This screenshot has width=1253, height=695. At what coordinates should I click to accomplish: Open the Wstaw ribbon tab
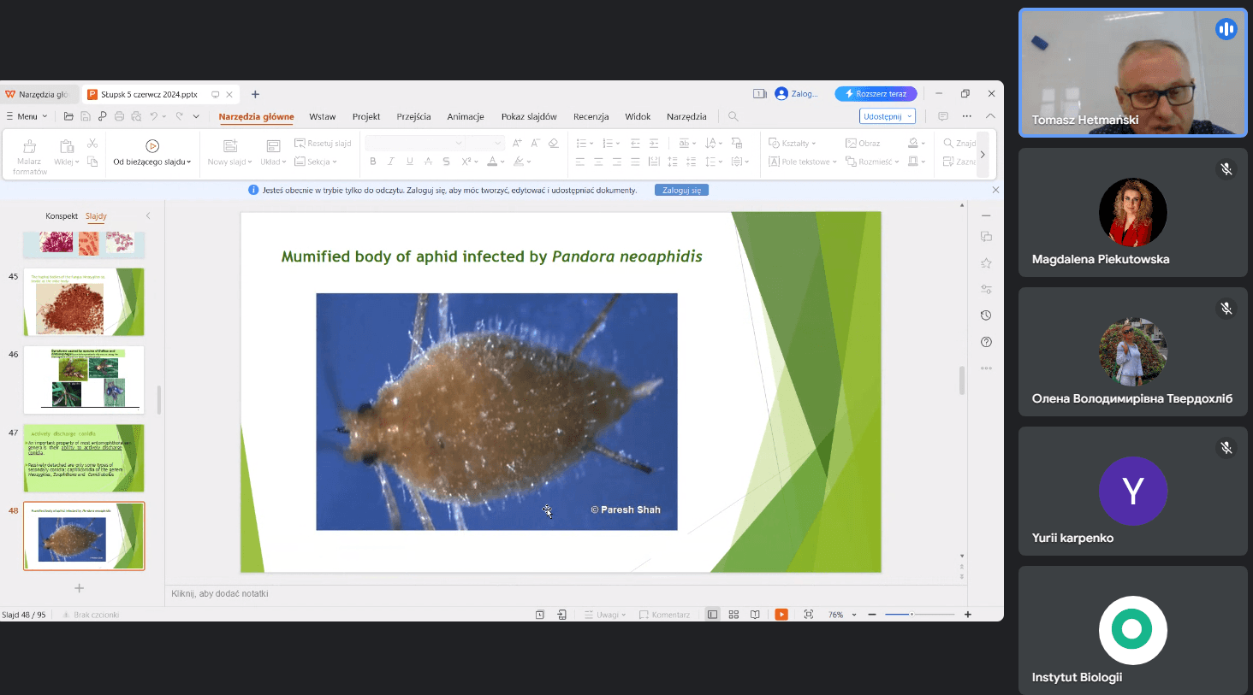[323, 117]
